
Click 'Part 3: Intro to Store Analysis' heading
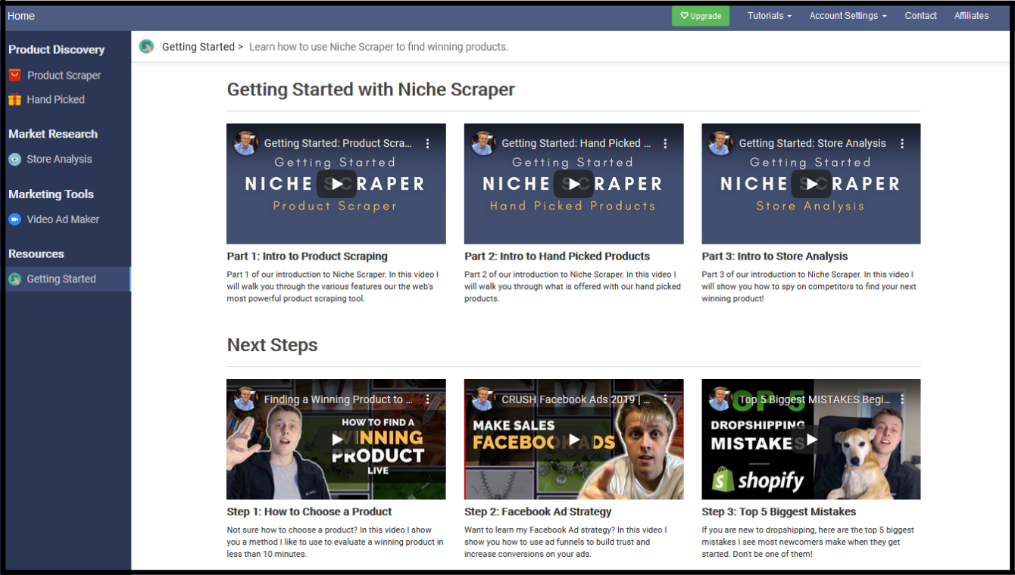(x=774, y=256)
